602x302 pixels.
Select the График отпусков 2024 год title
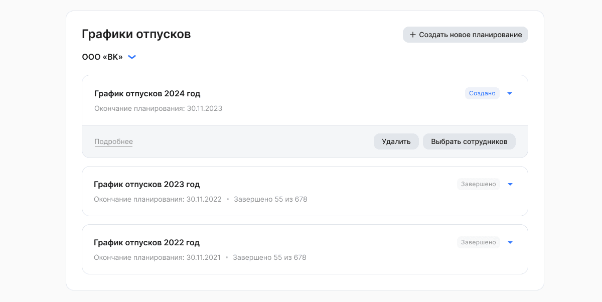147,94
